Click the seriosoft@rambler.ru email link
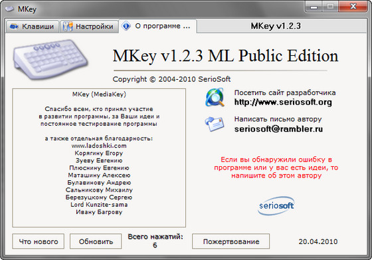372x260 pixels. (278, 129)
